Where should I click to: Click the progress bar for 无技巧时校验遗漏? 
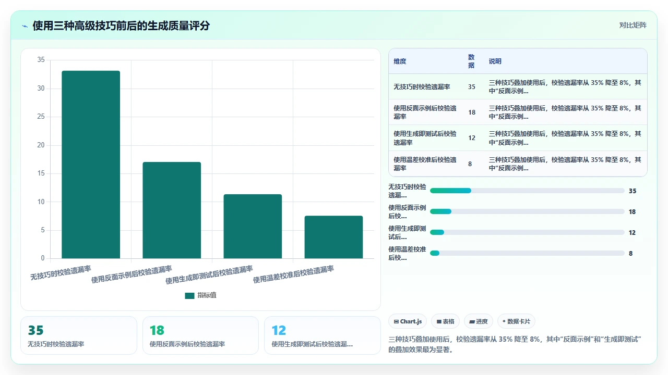[527, 191]
